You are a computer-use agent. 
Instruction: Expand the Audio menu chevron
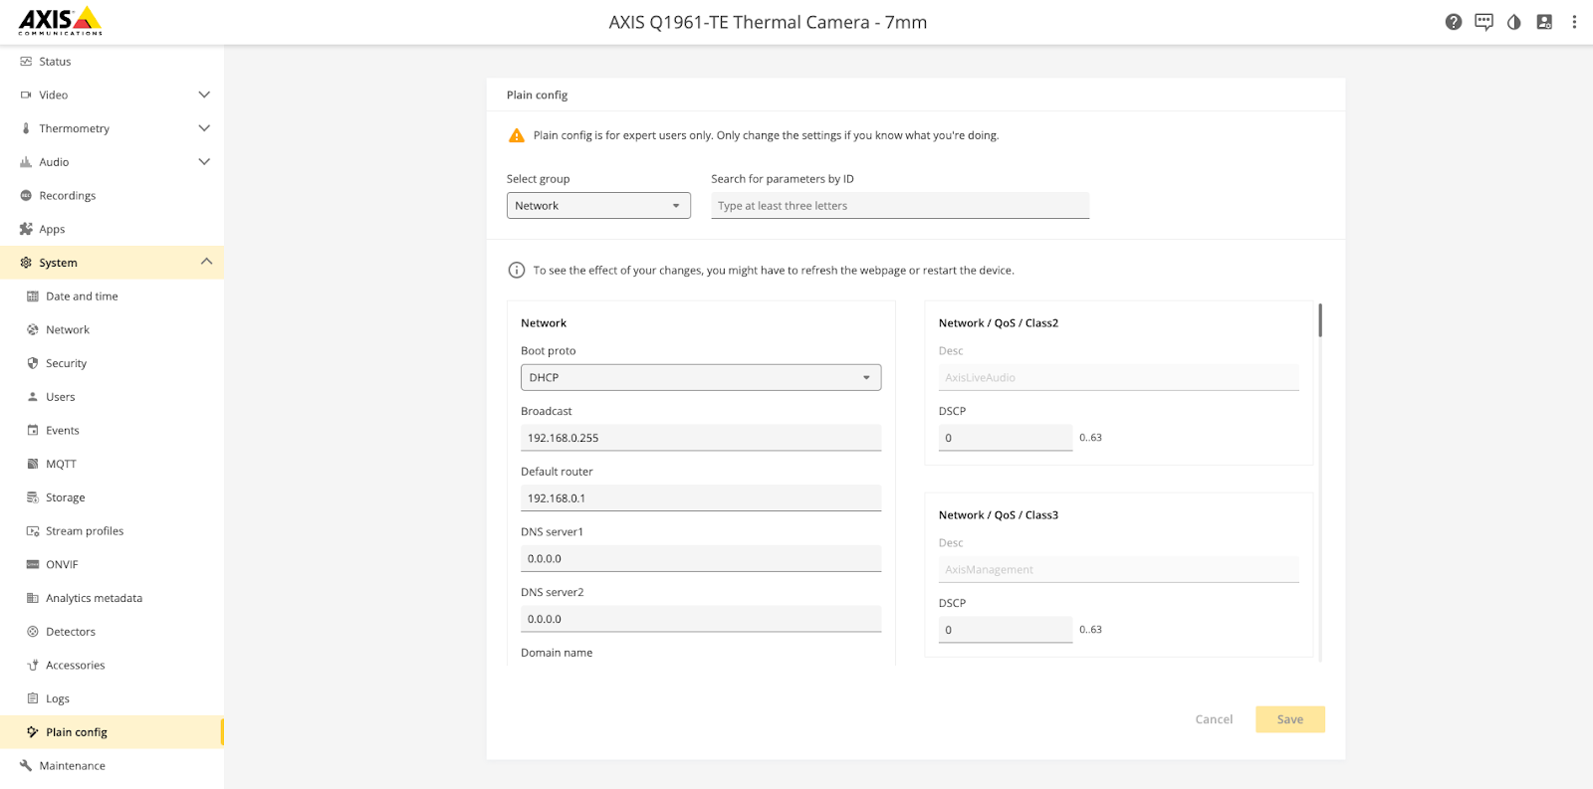(x=204, y=162)
